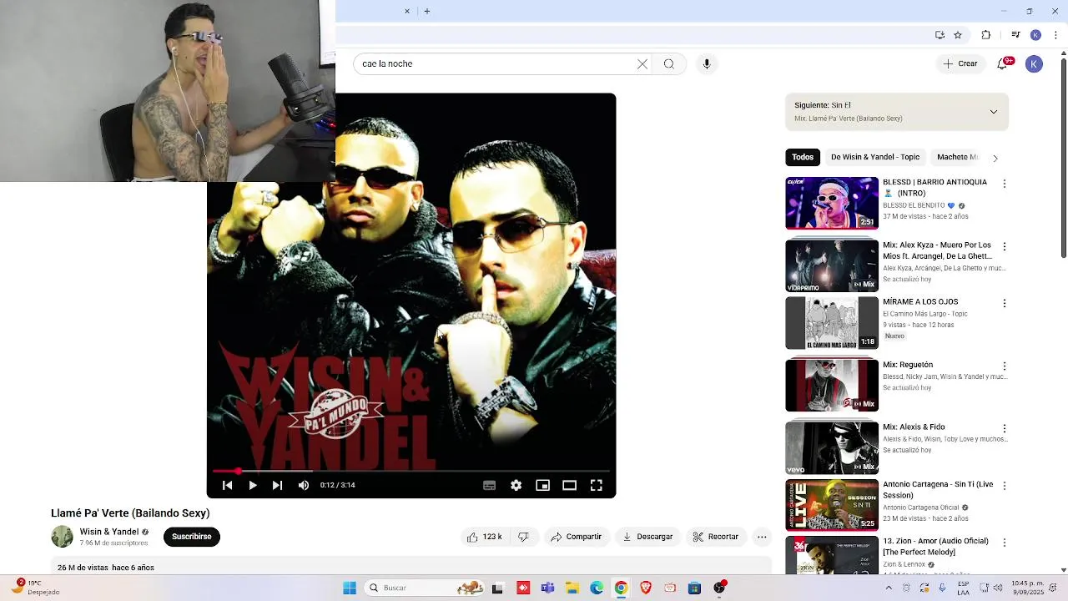Click the magnifier search button

[669, 63]
